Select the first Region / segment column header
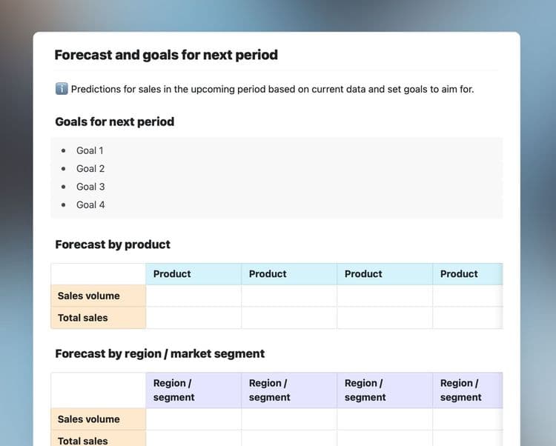The height and width of the screenshot is (446, 556). (193, 390)
